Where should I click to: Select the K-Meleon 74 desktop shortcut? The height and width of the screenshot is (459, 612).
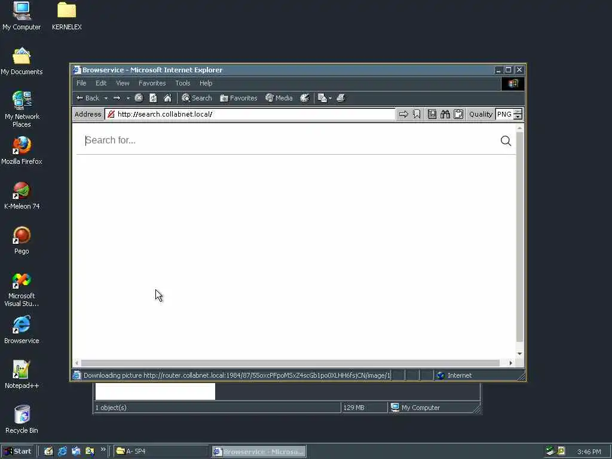[x=22, y=195]
